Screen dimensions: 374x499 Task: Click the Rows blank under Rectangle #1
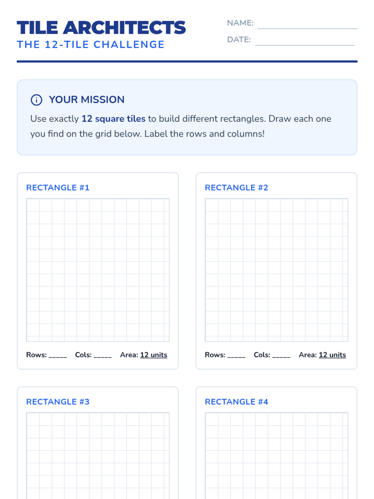click(58, 355)
